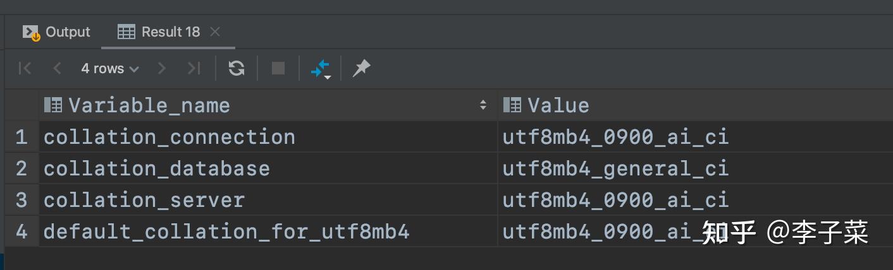Select the collation_server cell
Viewport: 893px width, 270px height.
[144, 200]
